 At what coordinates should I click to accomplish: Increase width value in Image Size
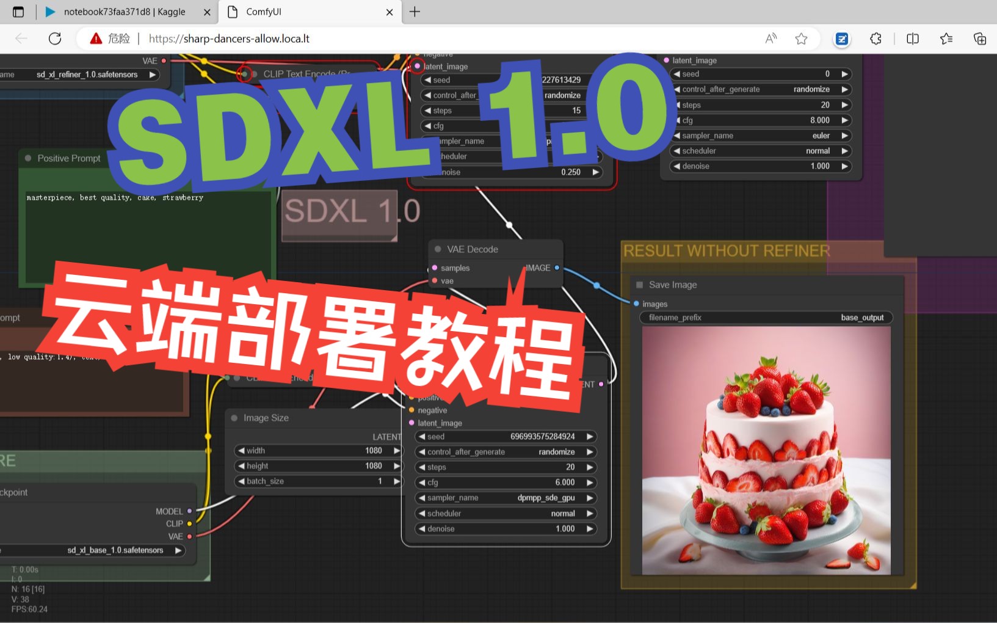(x=396, y=451)
